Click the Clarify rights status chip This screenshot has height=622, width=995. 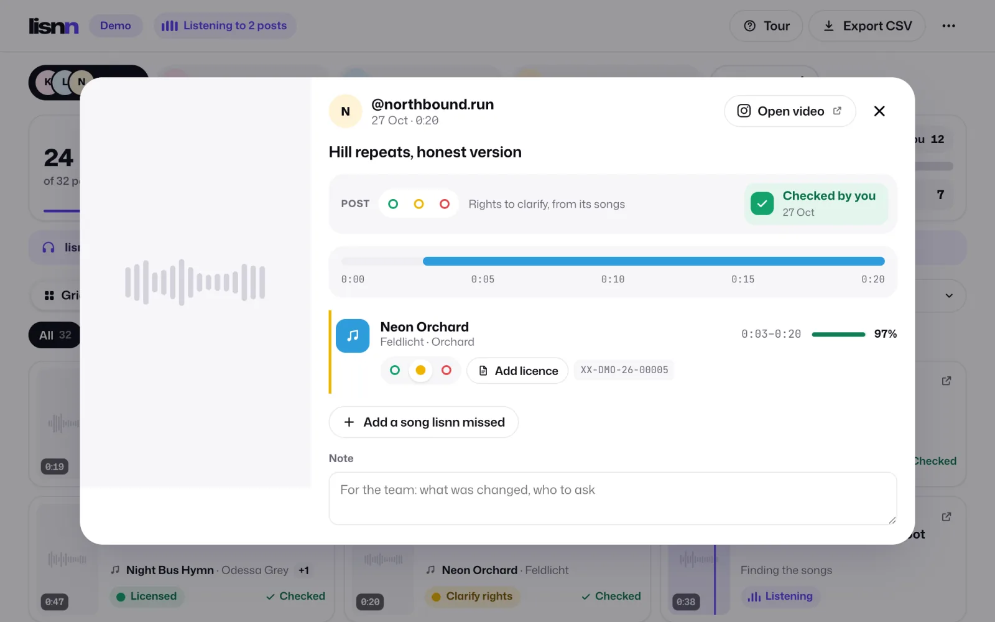[x=472, y=596]
